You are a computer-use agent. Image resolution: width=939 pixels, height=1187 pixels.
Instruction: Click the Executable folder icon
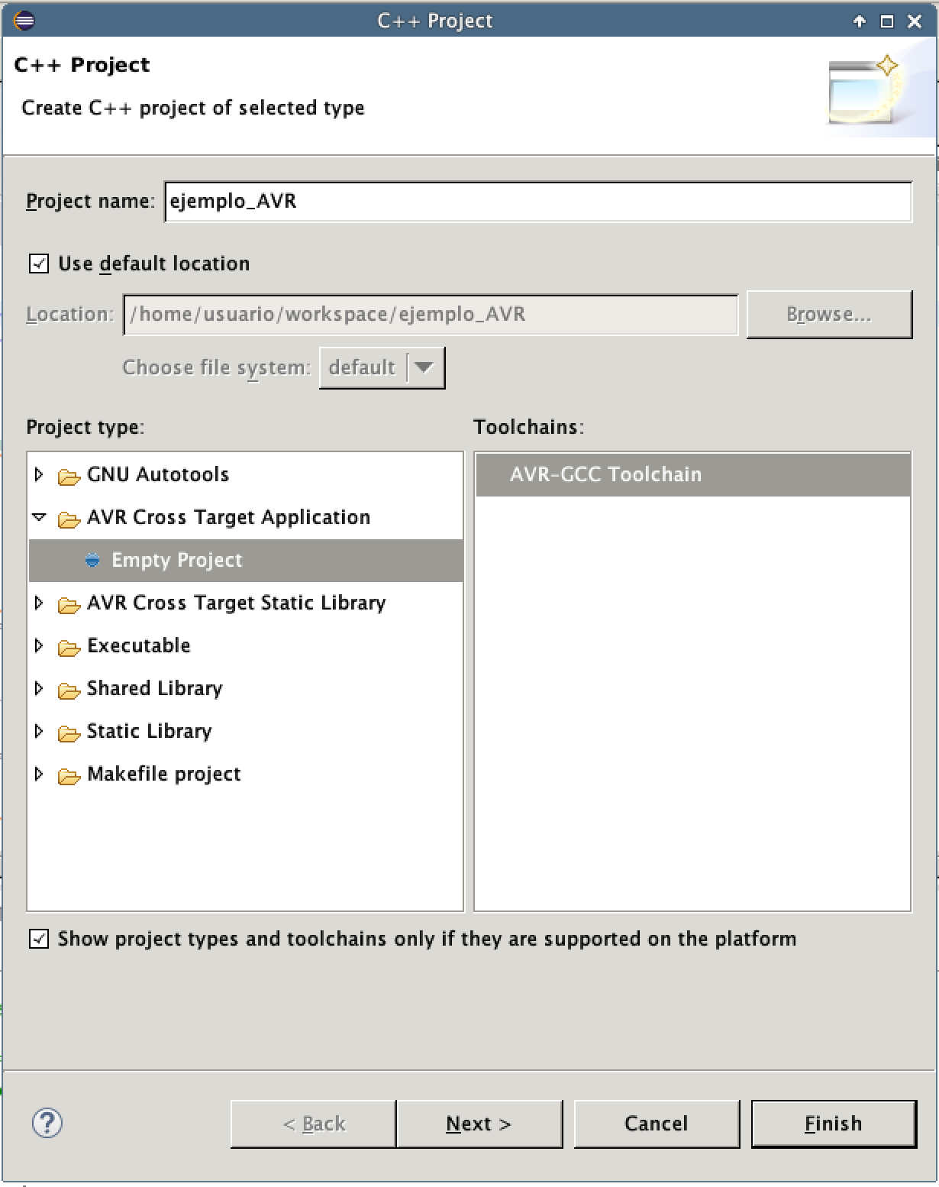(69, 647)
